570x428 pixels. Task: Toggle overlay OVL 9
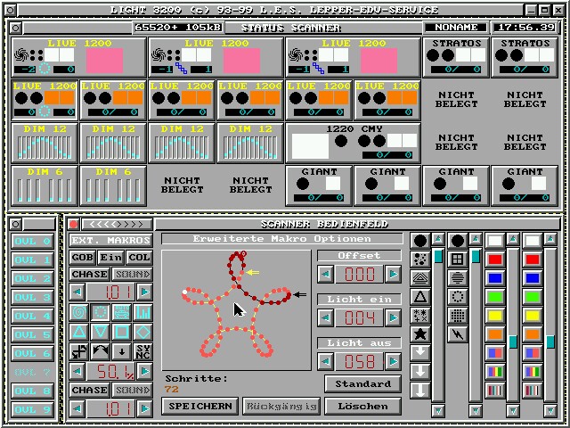[32, 410]
